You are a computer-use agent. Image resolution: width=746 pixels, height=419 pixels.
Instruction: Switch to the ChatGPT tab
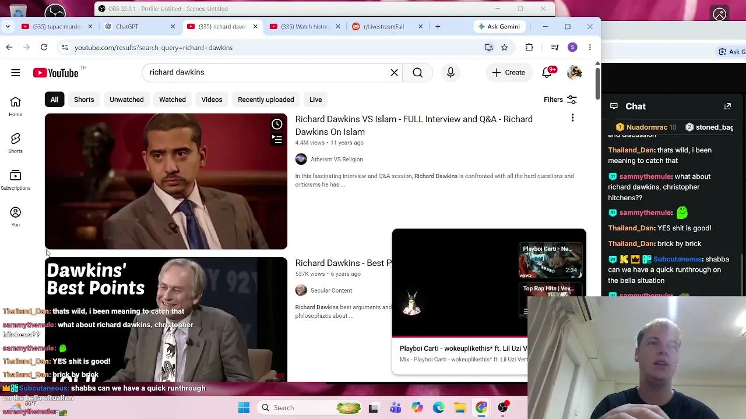pyautogui.click(x=140, y=26)
